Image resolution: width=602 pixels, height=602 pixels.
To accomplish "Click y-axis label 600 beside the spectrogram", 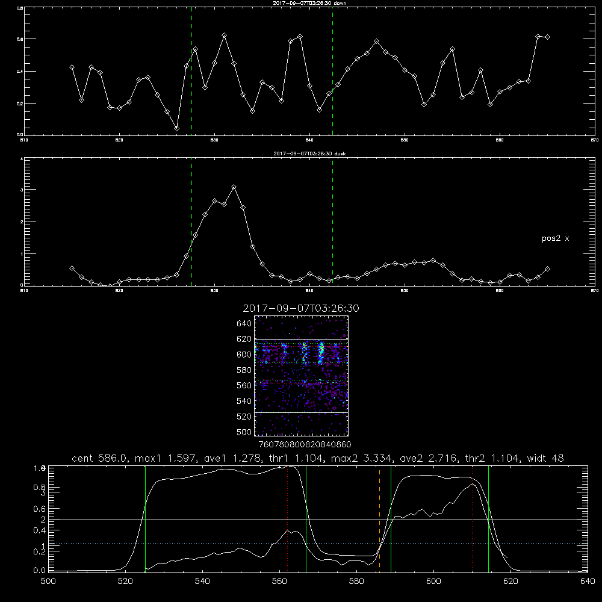I will 244,355.
